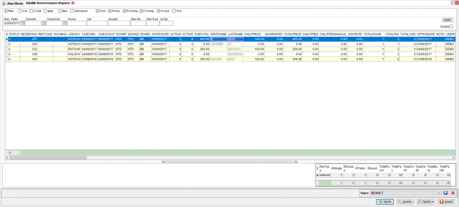The image size is (459, 207).
Task: Click the home icon beside Ana Ekran
Action: pos(4,3)
